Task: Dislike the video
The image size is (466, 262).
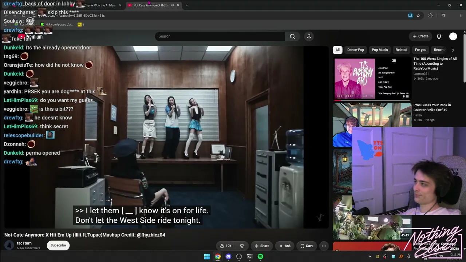Action: click(x=242, y=246)
